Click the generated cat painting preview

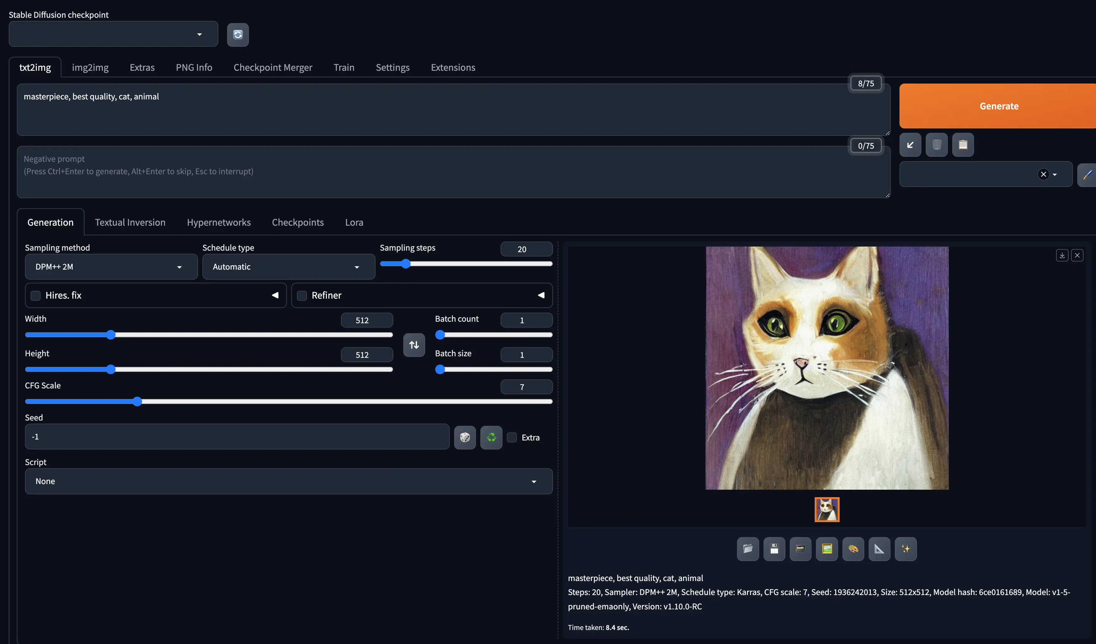827,368
